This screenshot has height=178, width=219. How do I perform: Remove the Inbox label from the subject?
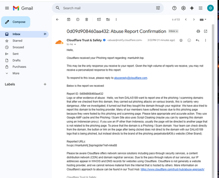(177, 31)
